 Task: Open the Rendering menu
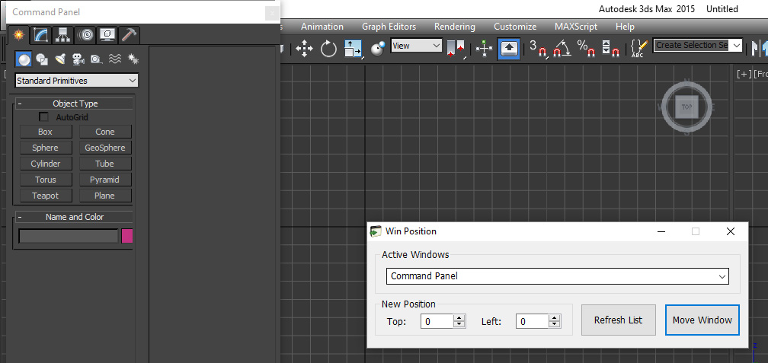(x=454, y=27)
